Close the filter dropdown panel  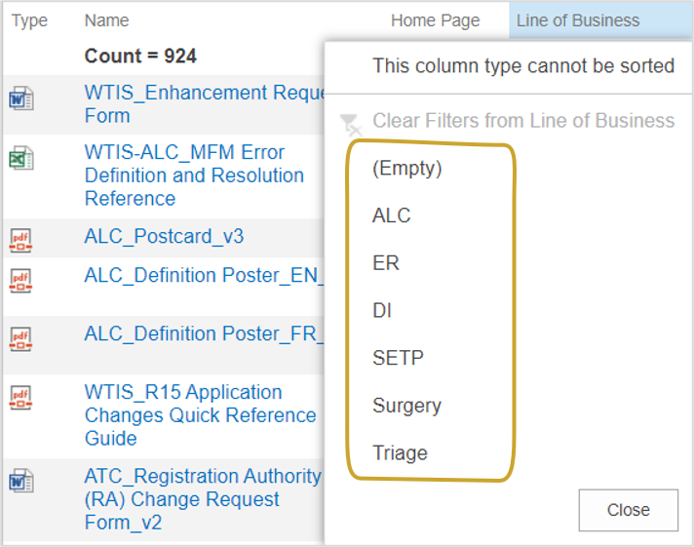[628, 510]
